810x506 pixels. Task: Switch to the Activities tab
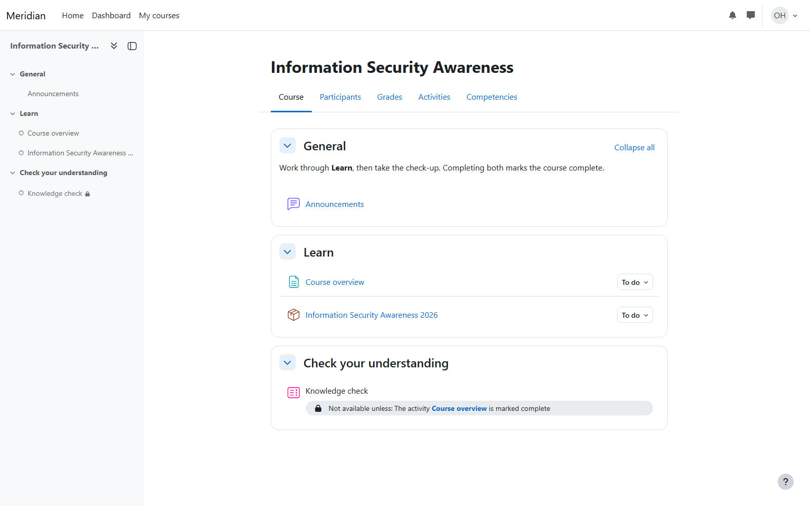click(x=434, y=97)
